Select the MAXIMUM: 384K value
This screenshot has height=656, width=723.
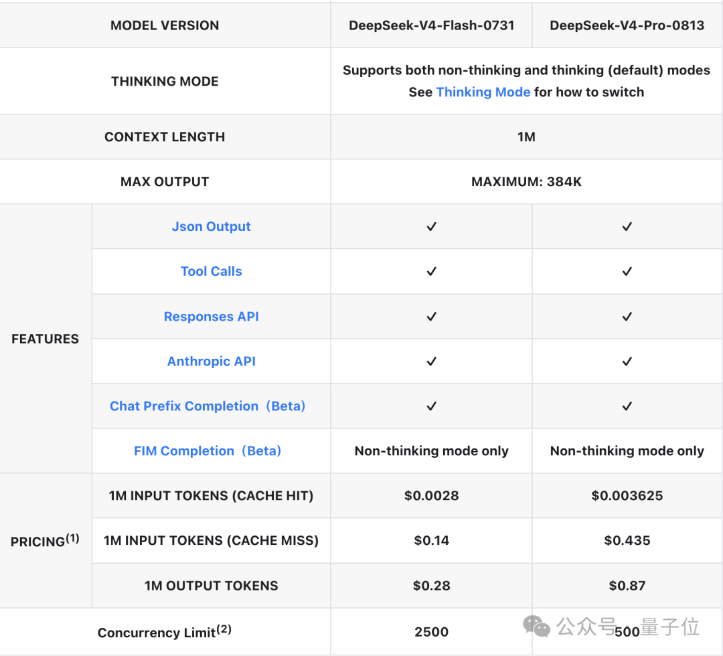pos(526,181)
